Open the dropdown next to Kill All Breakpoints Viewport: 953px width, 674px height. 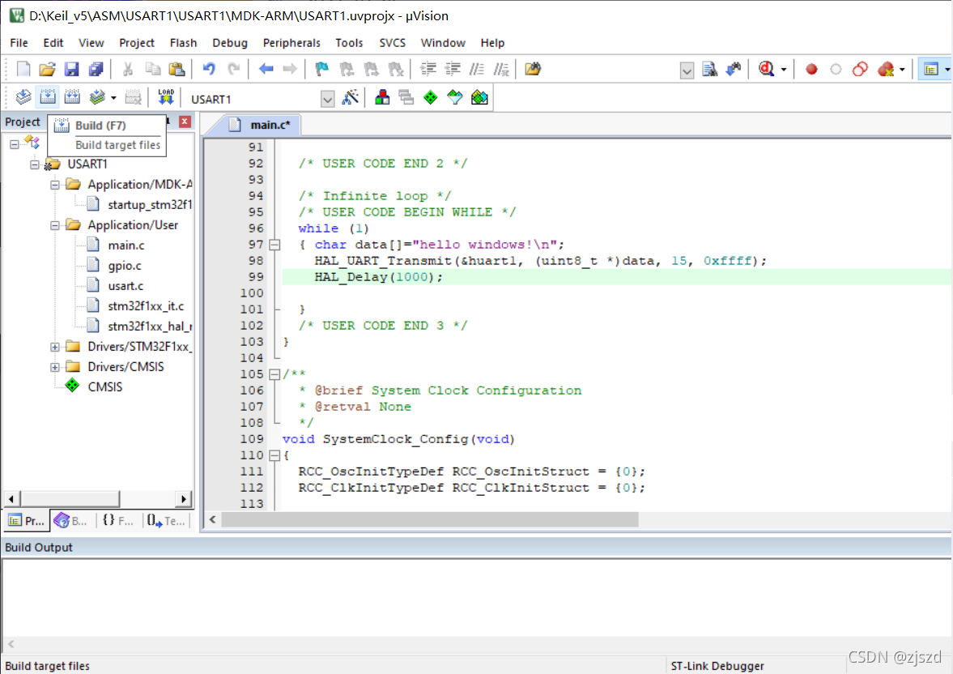pyautogui.click(x=902, y=70)
